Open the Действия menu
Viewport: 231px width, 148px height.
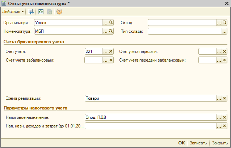[13, 12]
